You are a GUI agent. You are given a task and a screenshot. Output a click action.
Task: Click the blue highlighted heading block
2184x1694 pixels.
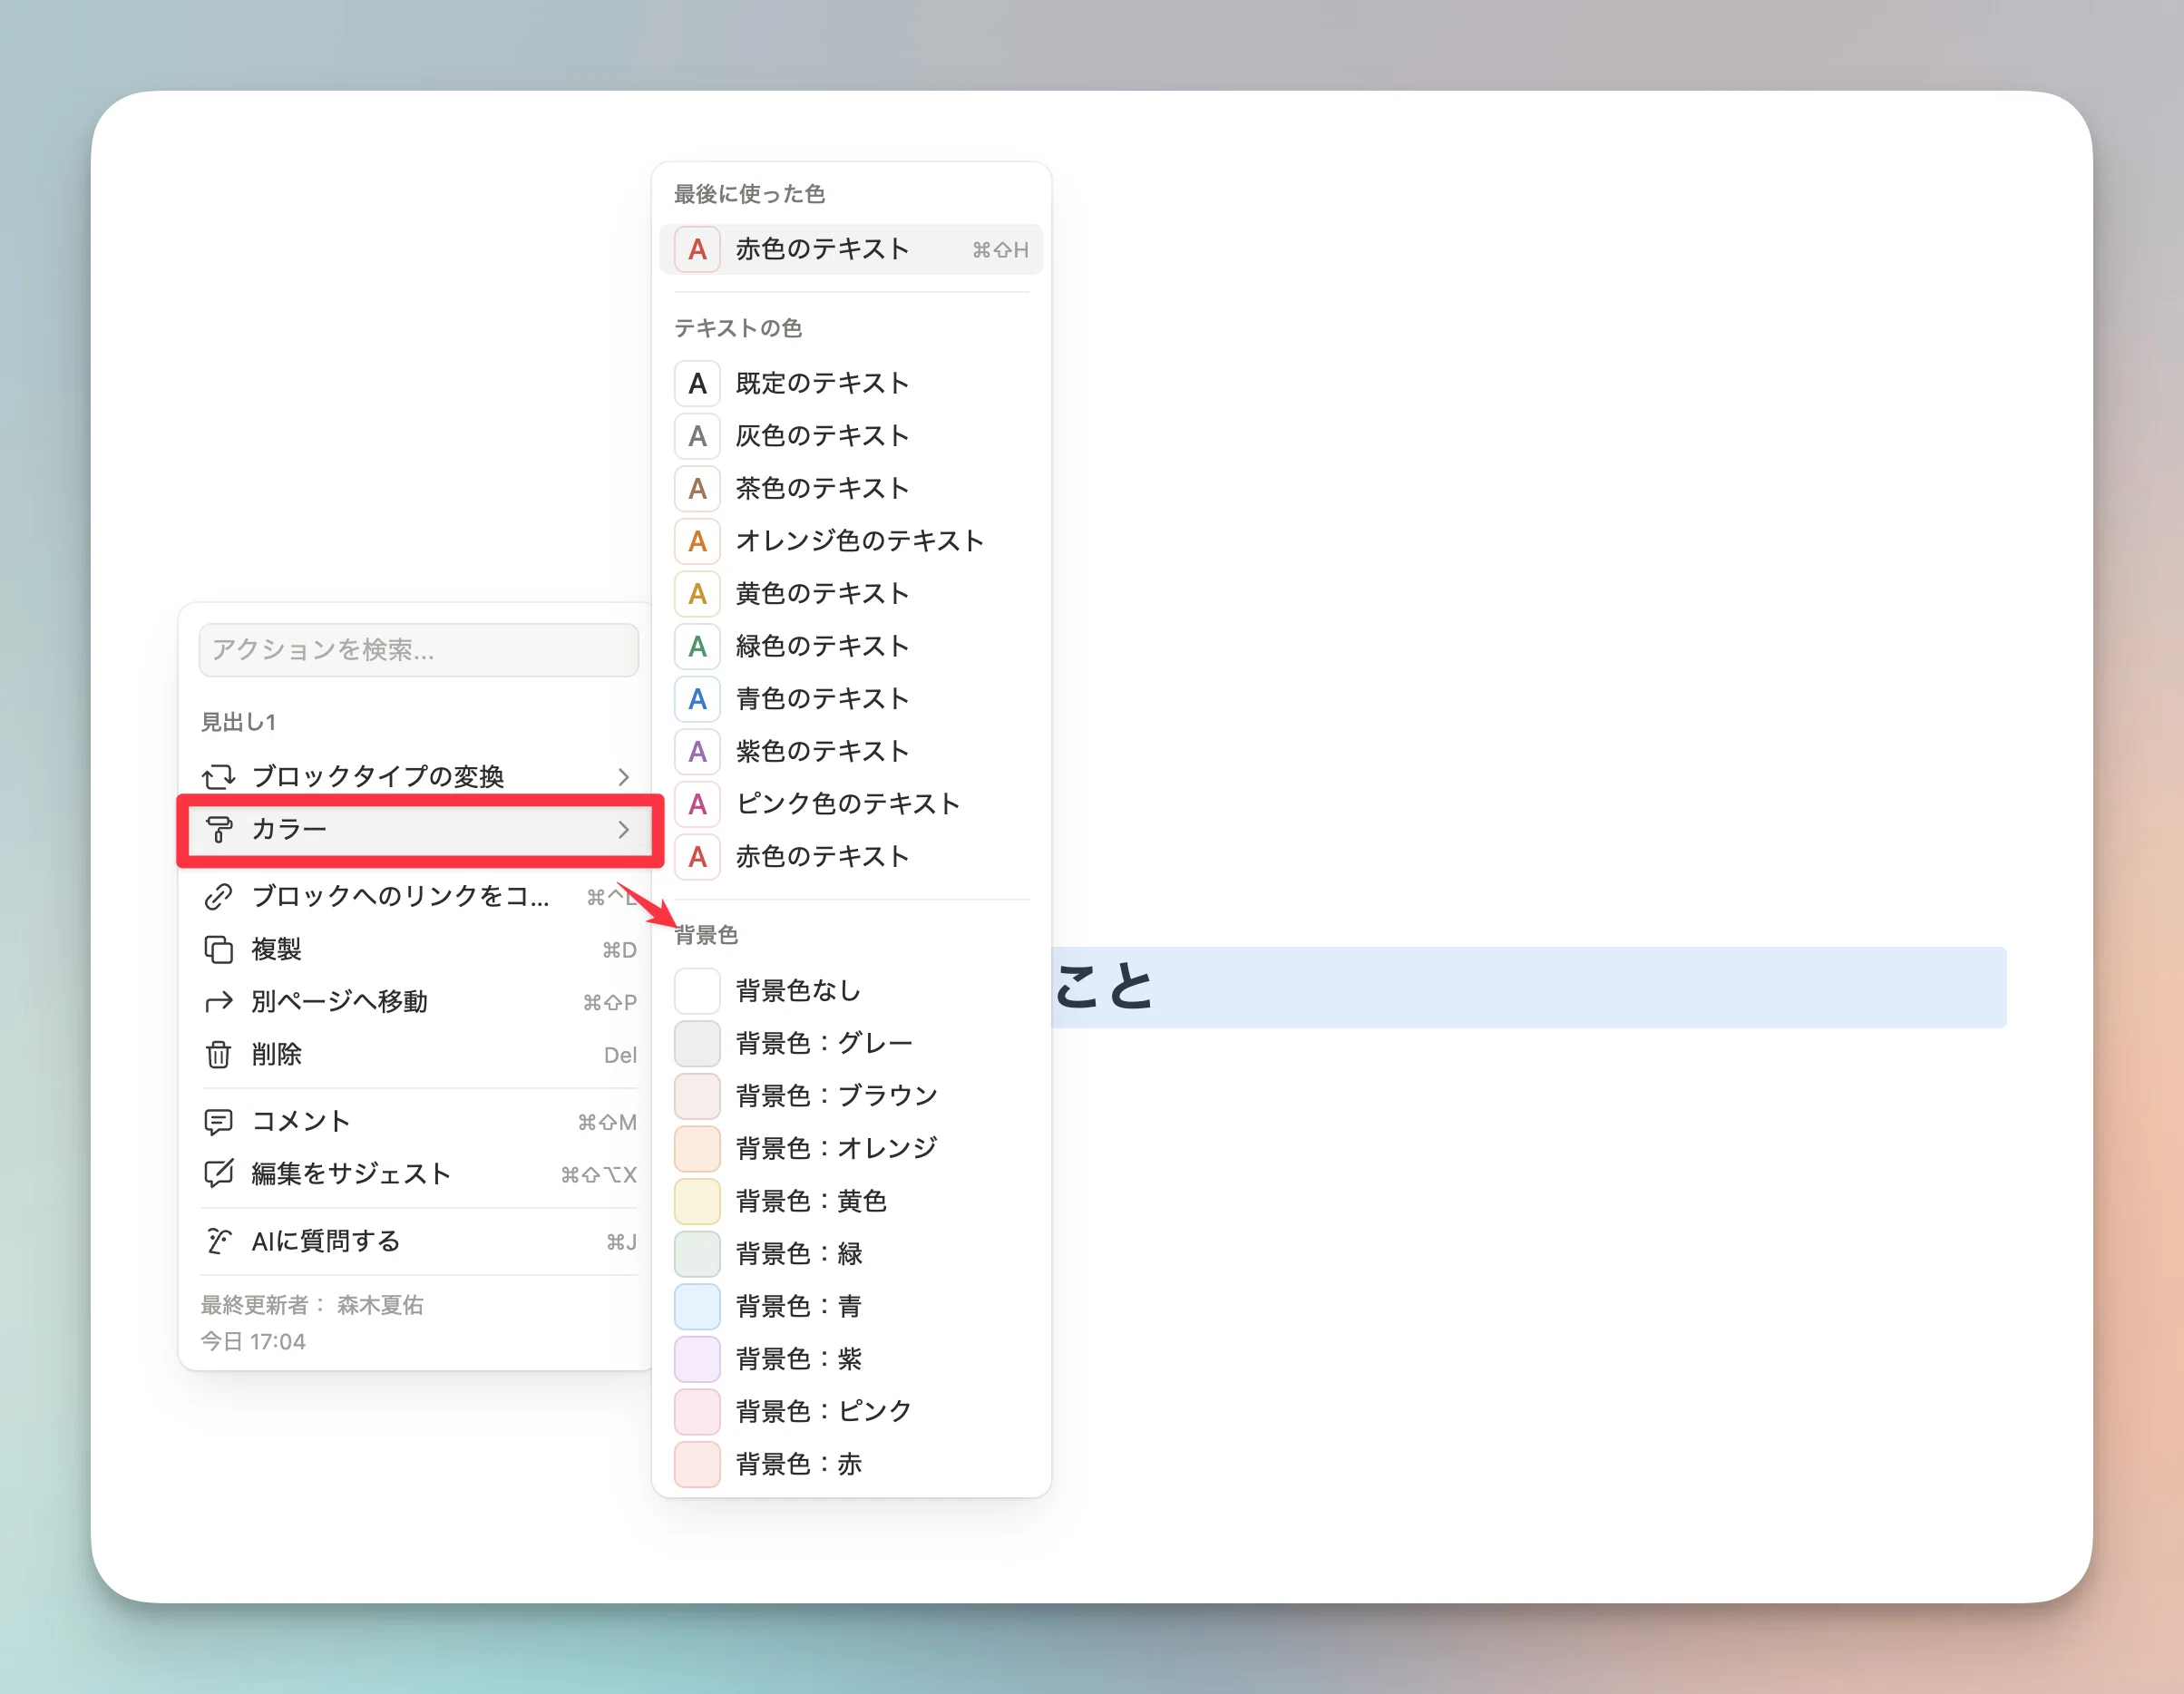click(x=1528, y=987)
